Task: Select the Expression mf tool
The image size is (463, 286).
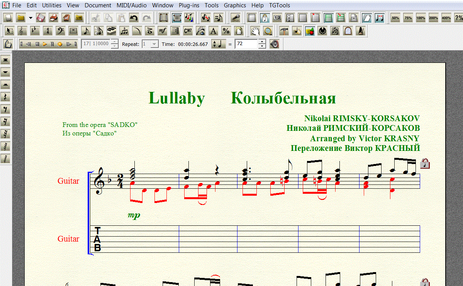Action: [162, 31]
